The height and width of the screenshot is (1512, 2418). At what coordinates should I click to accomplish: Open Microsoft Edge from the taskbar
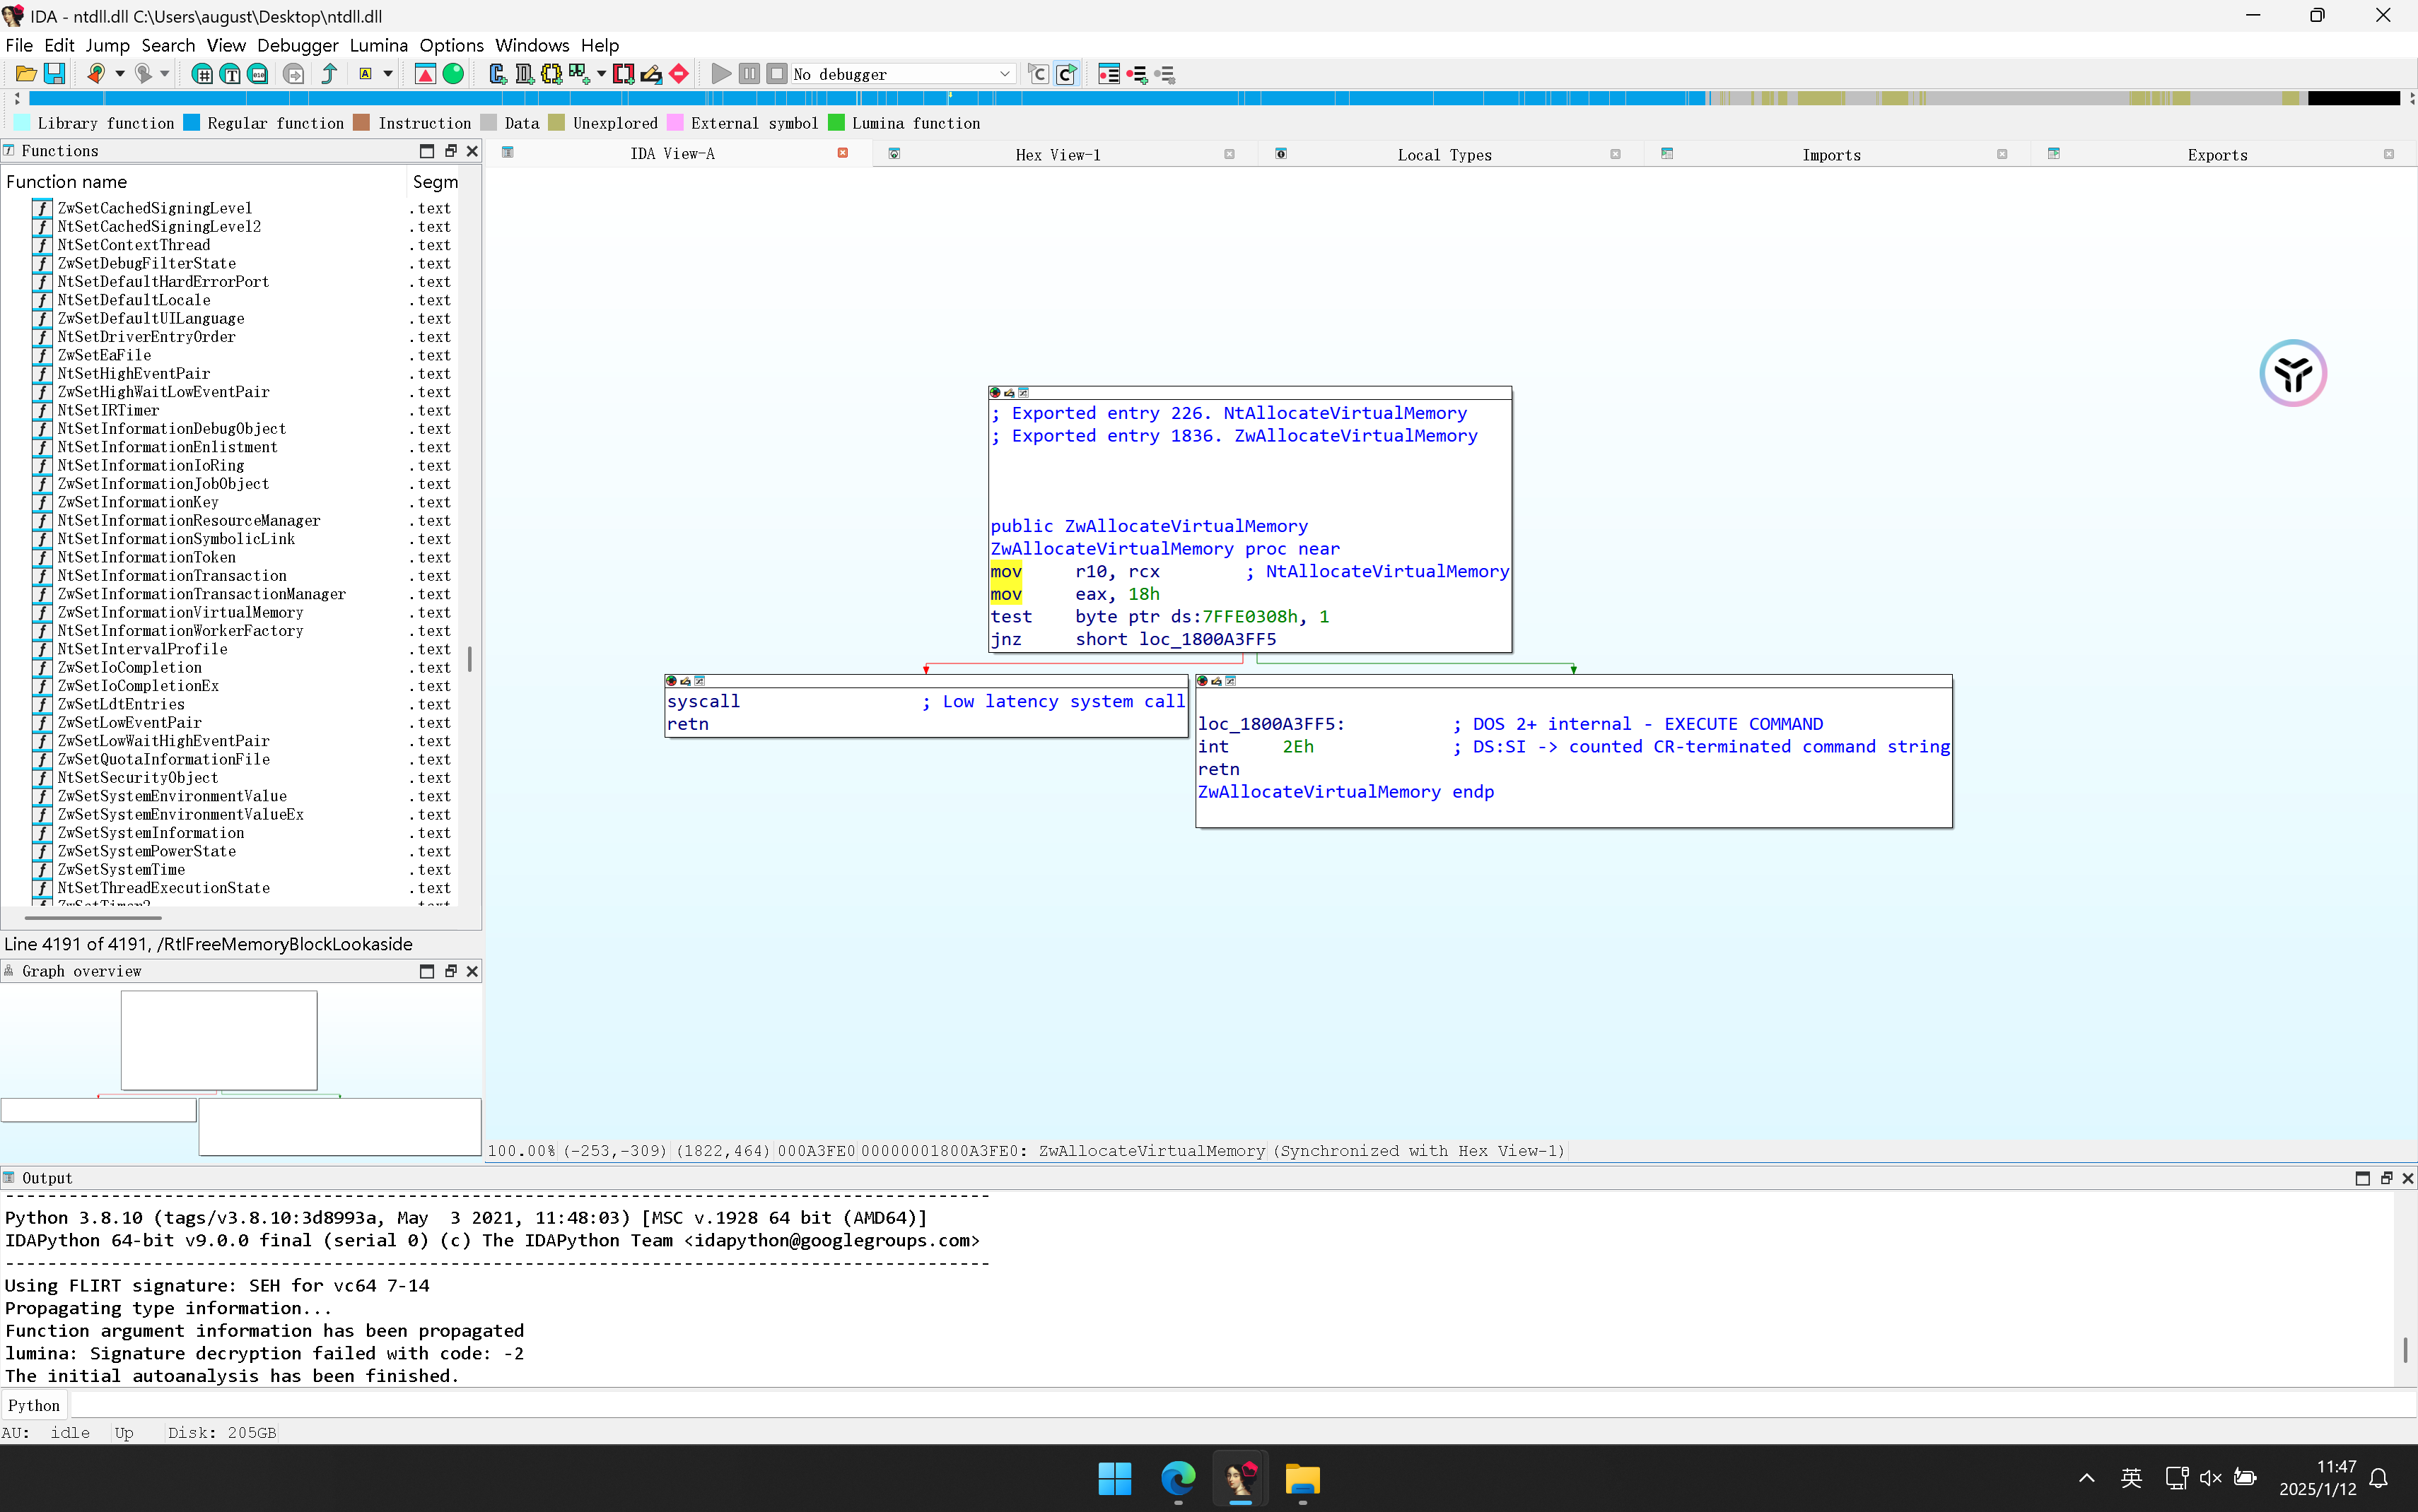tap(1177, 1478)
